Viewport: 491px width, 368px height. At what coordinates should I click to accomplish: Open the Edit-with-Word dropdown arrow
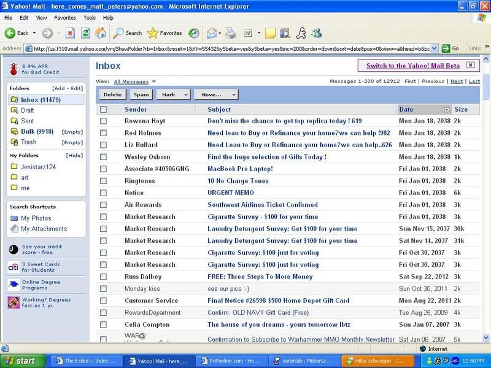click(259, 33)
